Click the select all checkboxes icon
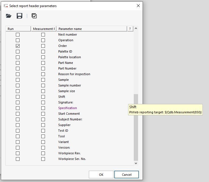The height and width of the screenshot is (182, 209). coord(34,16)
